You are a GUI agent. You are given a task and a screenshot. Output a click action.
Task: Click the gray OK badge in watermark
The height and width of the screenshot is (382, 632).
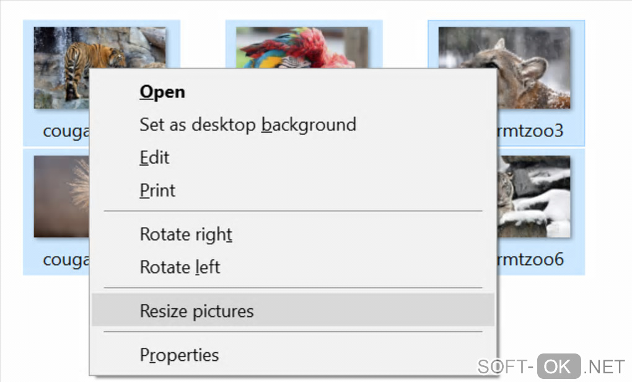tap(558, 366)
